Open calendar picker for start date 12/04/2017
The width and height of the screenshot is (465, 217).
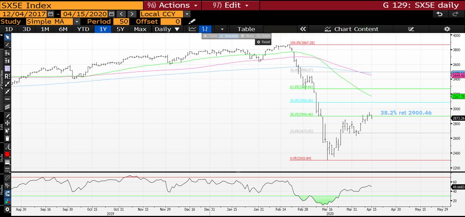click(51, 14)
